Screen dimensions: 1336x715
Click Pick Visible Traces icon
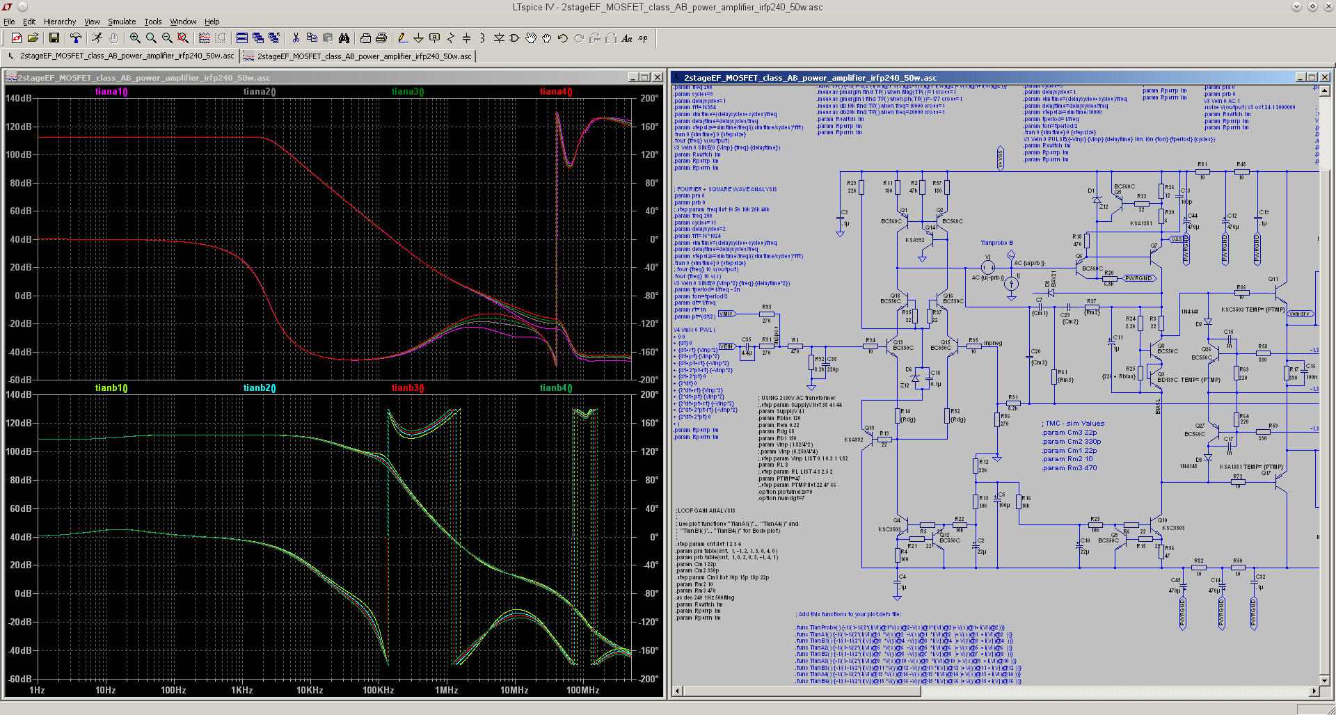point(221,38)
